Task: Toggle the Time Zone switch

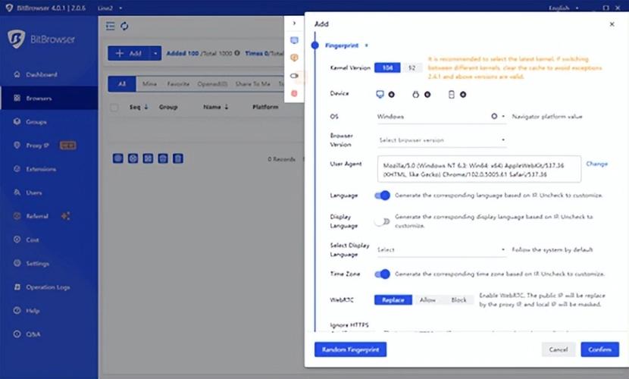Action: point(382,274)
